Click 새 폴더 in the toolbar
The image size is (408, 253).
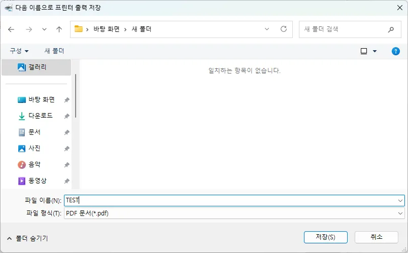54,51
